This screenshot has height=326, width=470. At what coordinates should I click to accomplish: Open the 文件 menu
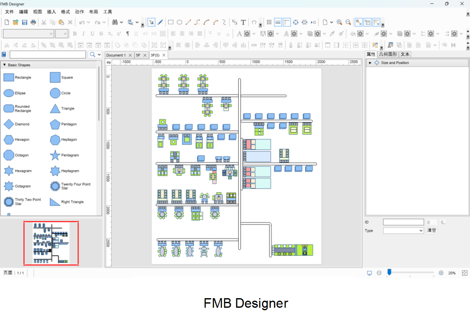(9, 12)
